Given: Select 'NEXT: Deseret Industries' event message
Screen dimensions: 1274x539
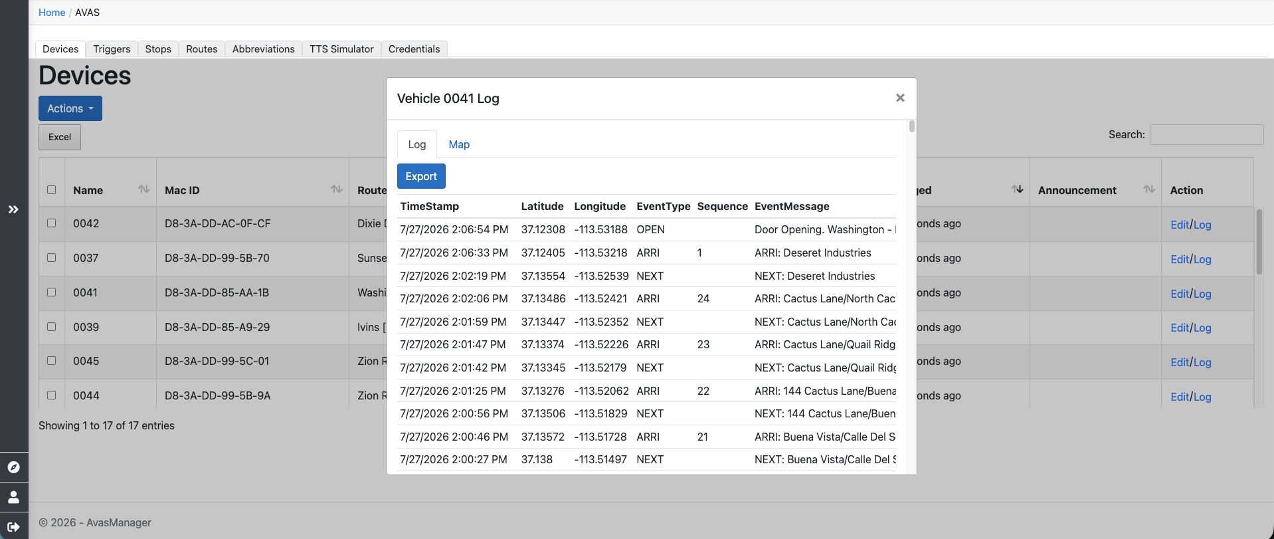Looking at the screenshot, I should tap(814, 276).
